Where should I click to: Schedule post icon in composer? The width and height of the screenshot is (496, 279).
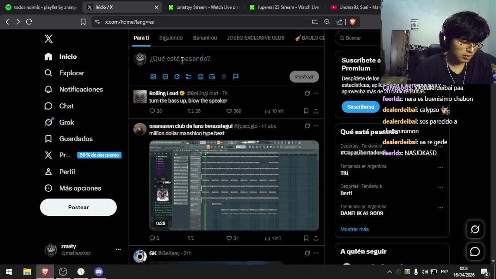coord(212,77)
